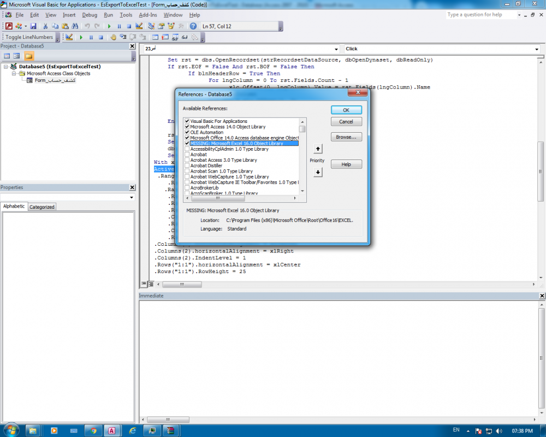This screenshot has width=546, height=437.
Task: Click the Type a question for help box
Action: 480,15
